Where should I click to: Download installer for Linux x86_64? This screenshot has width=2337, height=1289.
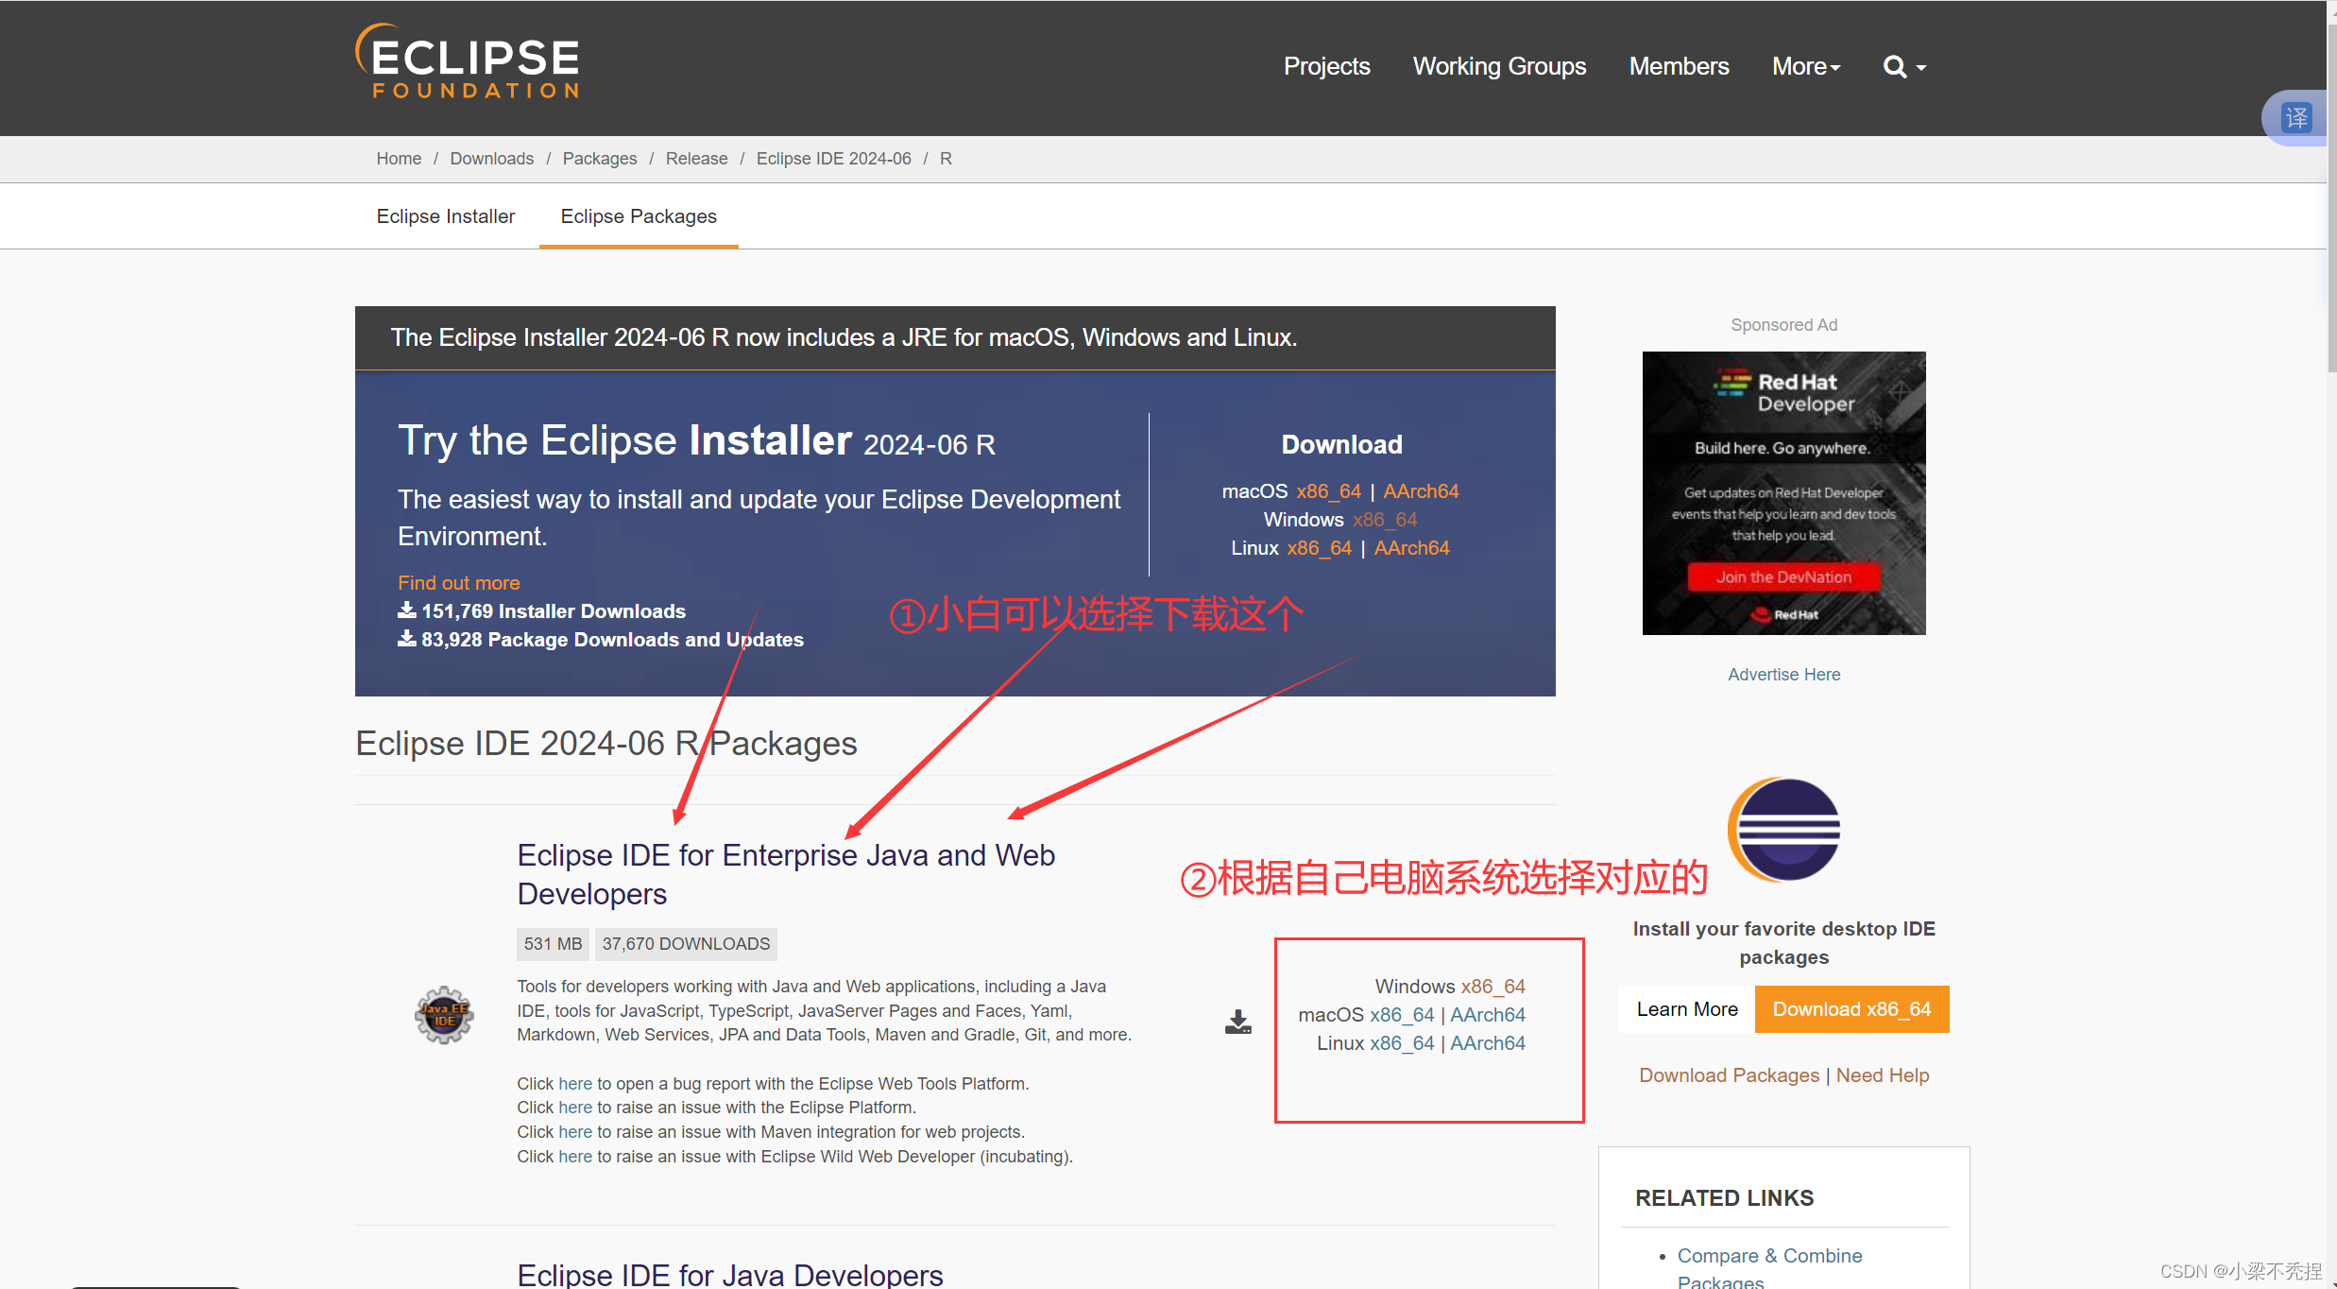tap(1319, 548)
